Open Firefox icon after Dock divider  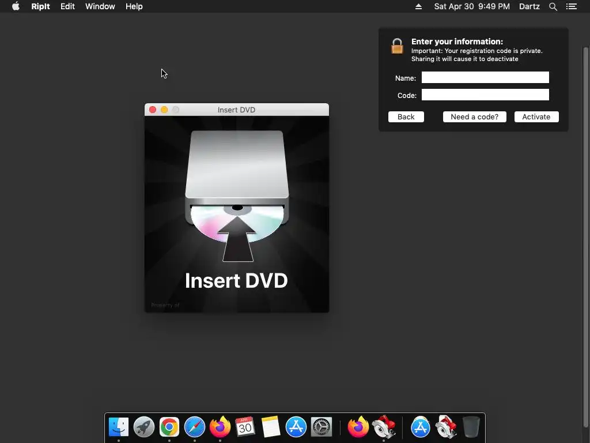pos(358,427)
